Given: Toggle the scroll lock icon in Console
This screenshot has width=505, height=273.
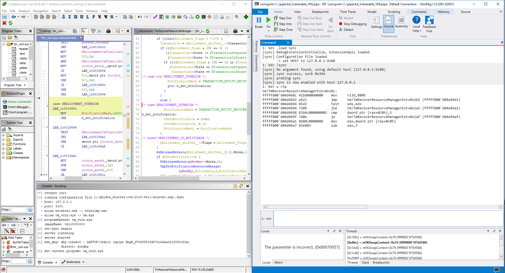Looking at the screenshot, I should click(x=235, y=186).
